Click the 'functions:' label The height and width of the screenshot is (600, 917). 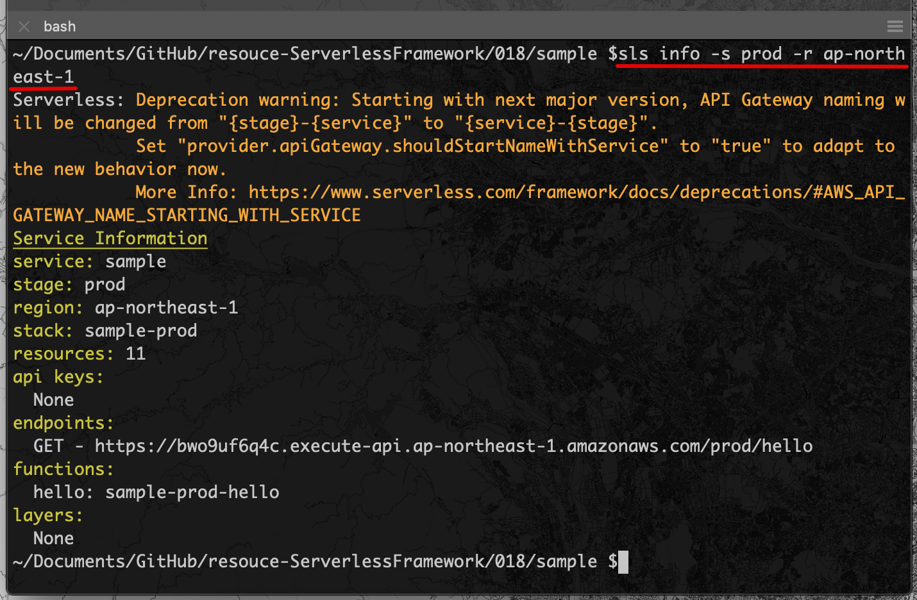(x=63, y=469)
